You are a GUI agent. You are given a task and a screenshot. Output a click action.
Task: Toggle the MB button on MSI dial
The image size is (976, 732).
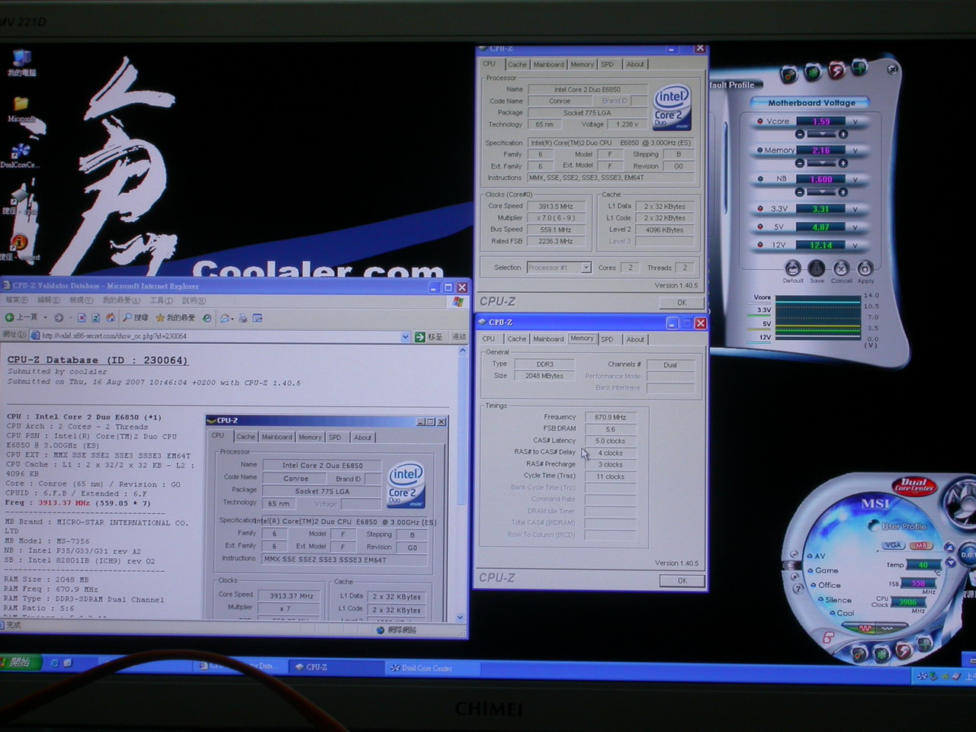(921, 545)
